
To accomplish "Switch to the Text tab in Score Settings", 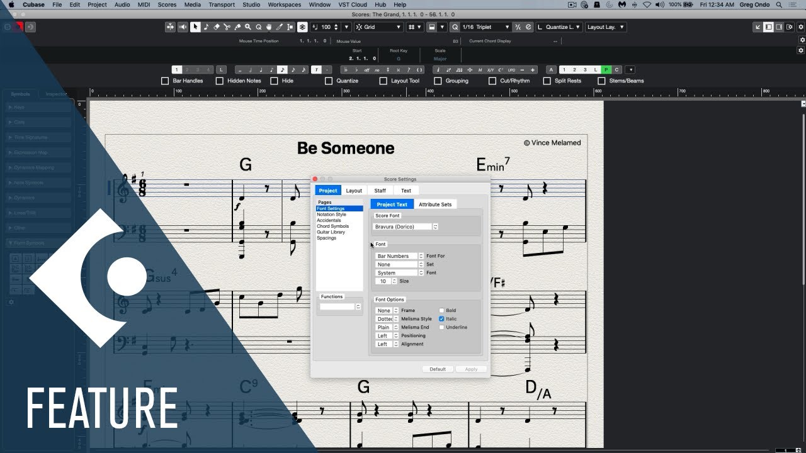I will (x=406, y=191).
